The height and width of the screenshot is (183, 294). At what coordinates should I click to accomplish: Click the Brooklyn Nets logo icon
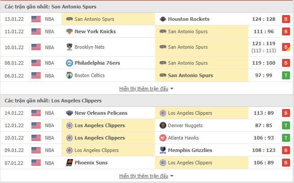[70, 47]
